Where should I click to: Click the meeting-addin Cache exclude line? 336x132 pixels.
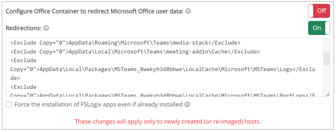point(135,51)
